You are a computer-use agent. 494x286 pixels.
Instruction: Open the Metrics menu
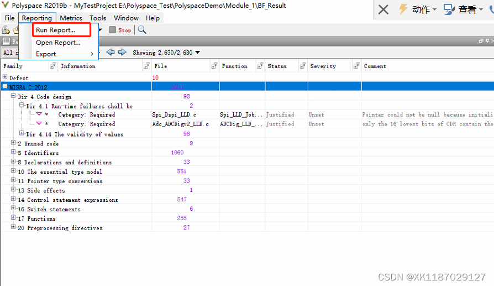71,18
